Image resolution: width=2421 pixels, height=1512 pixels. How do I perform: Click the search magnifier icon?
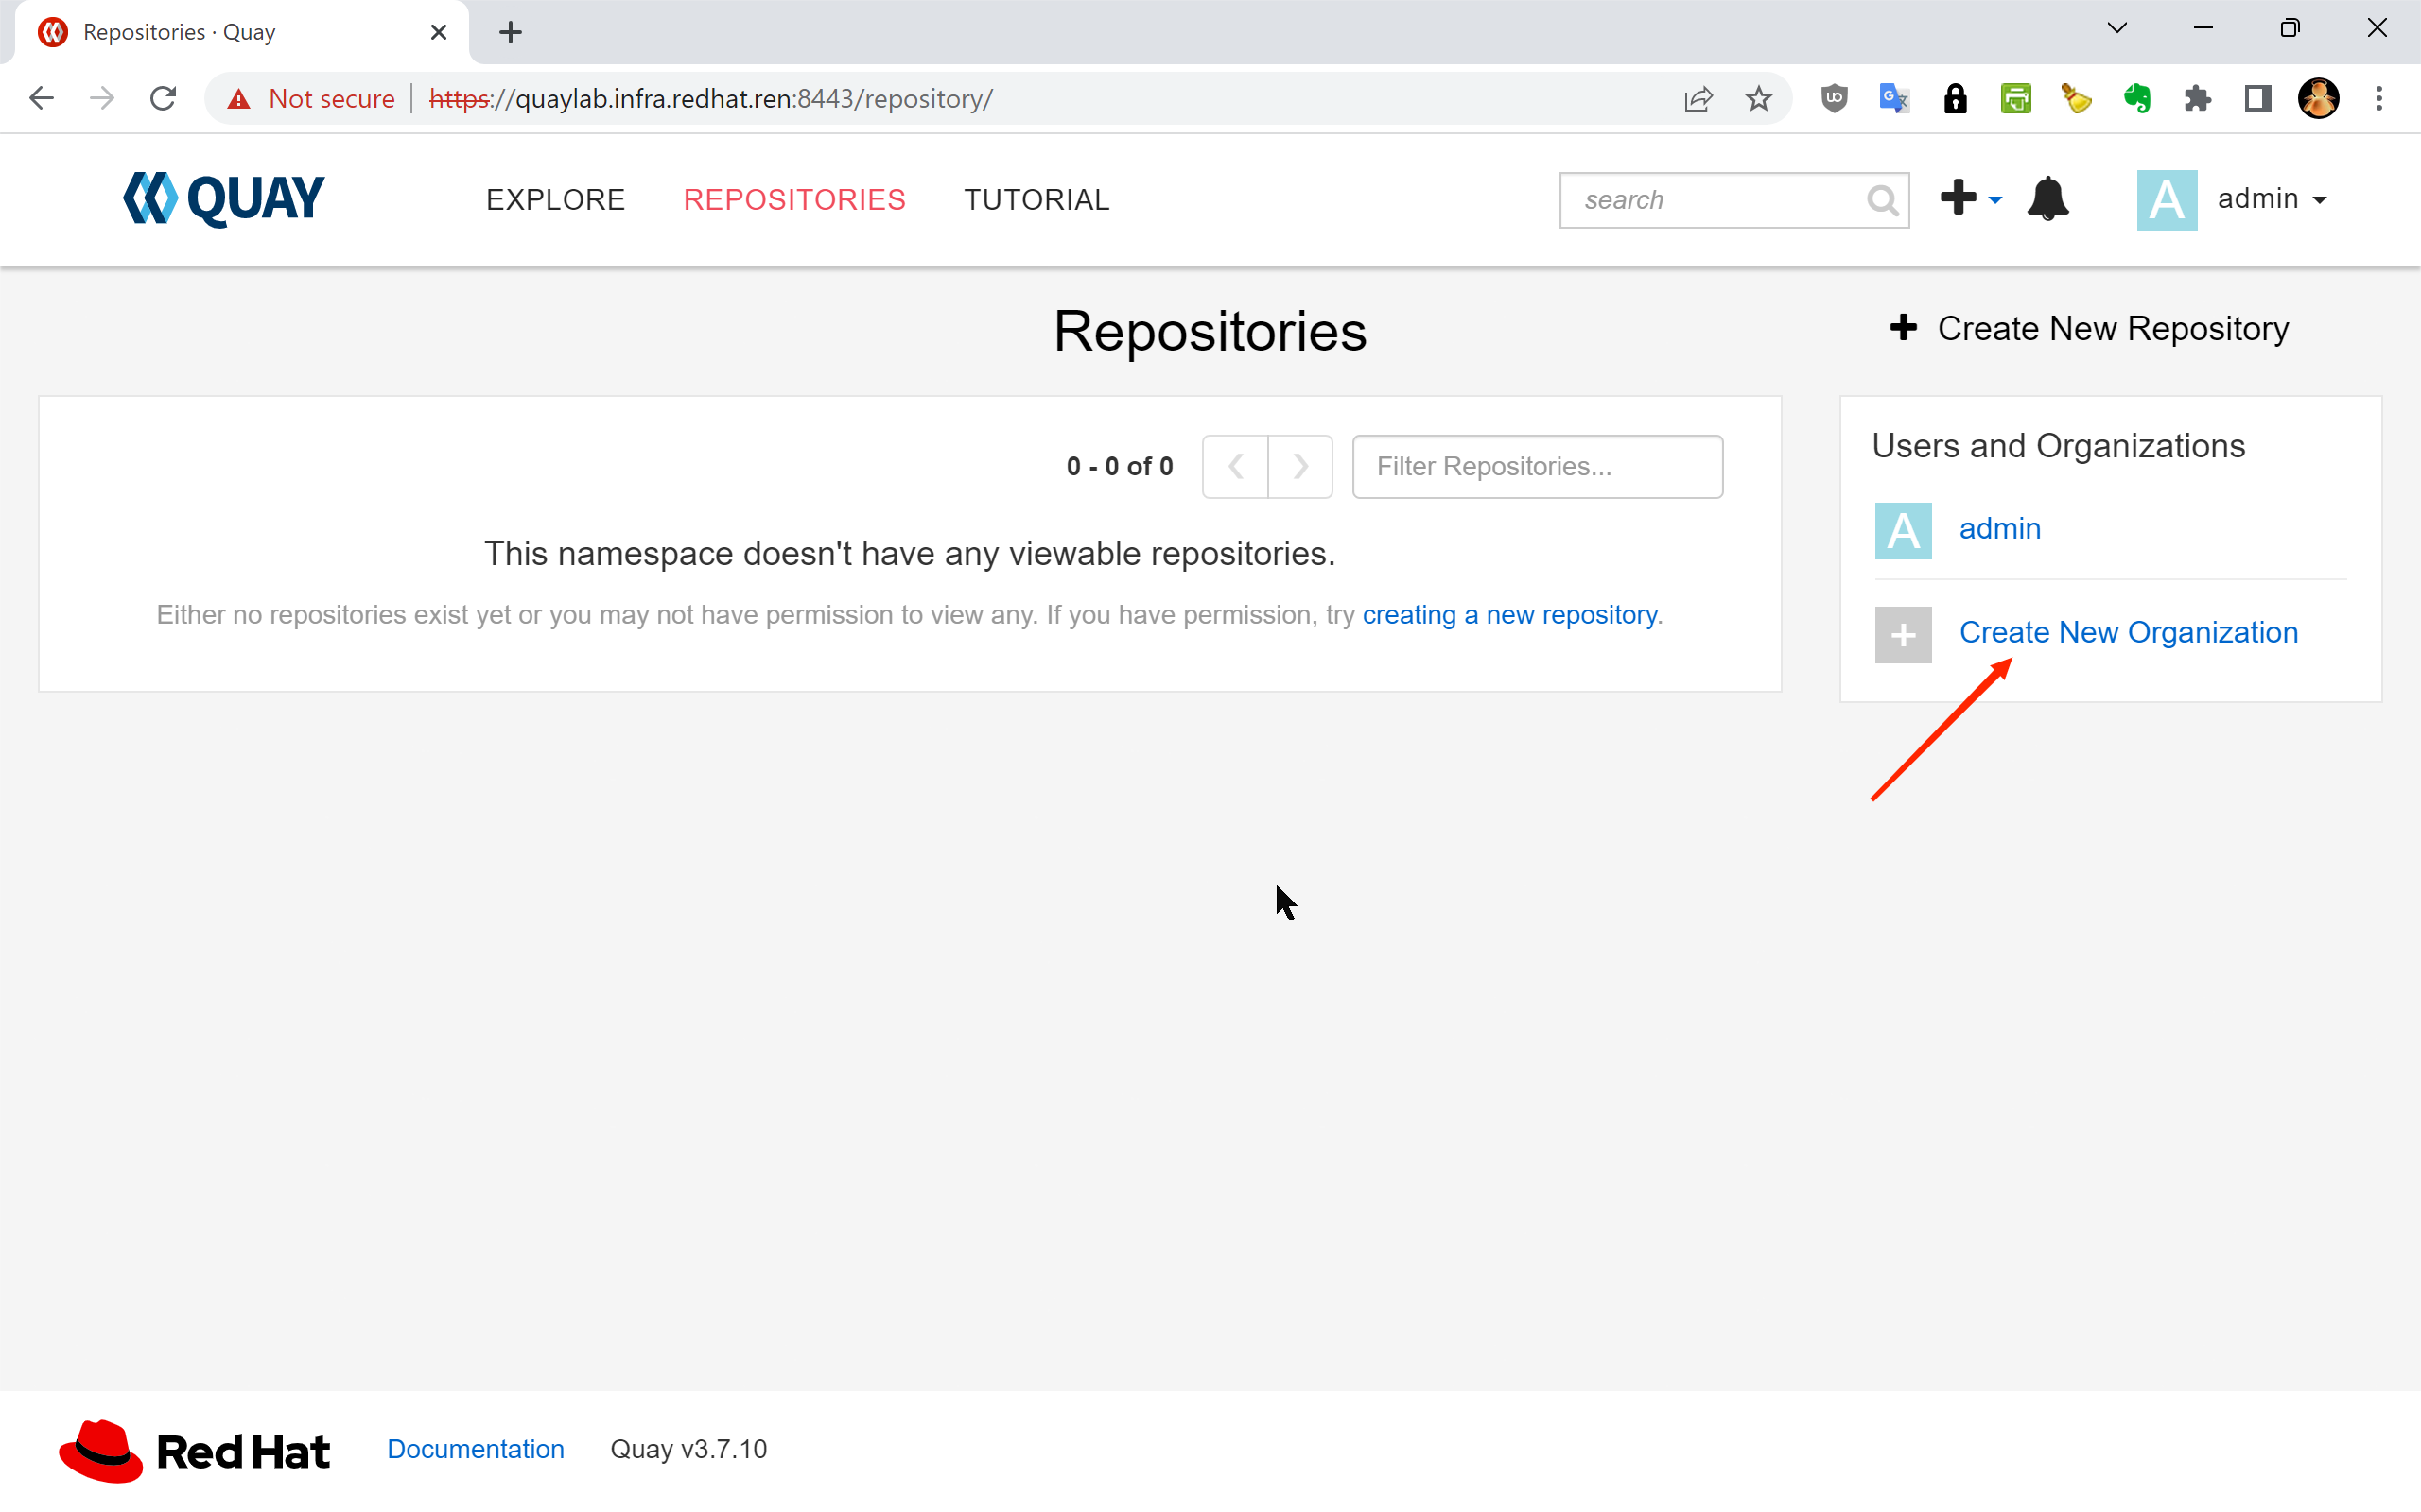(x=1882, y=200)
